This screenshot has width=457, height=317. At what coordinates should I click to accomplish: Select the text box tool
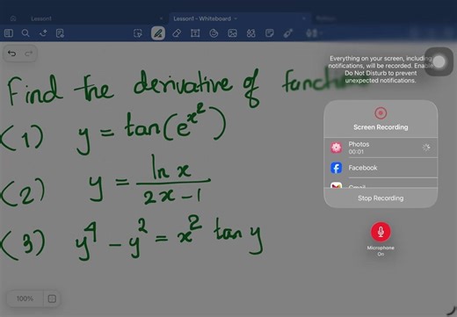click(195, 33)
